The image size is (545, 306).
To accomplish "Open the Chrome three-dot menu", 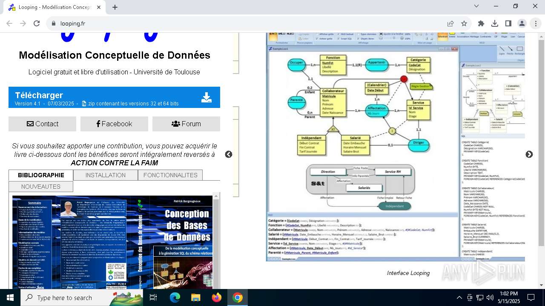I will tap(536, 23).
